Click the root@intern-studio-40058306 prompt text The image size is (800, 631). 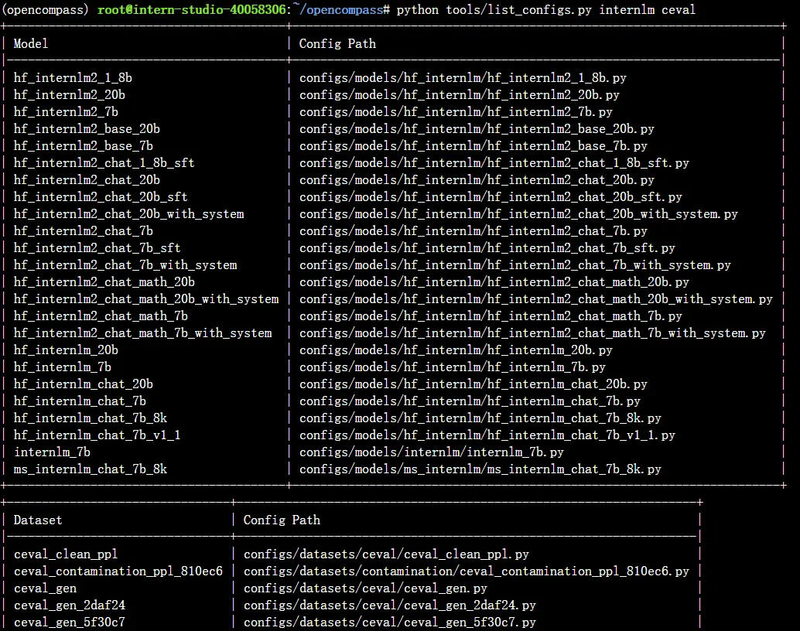pos(191,10)
